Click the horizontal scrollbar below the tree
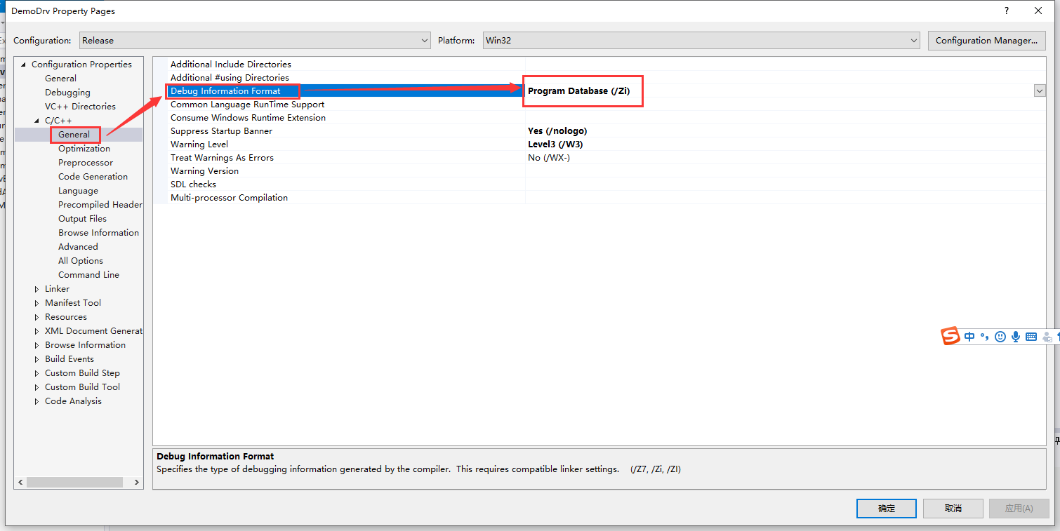 point(75,482)
